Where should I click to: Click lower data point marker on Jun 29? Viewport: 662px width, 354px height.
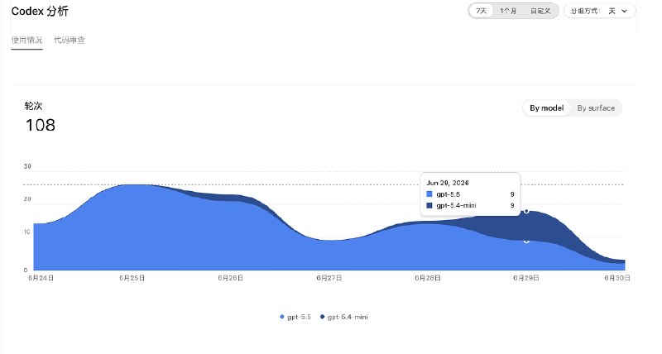coord(526,241)
